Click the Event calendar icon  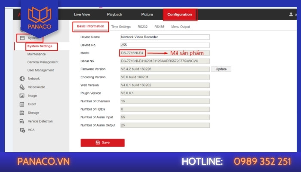(22, 104)
